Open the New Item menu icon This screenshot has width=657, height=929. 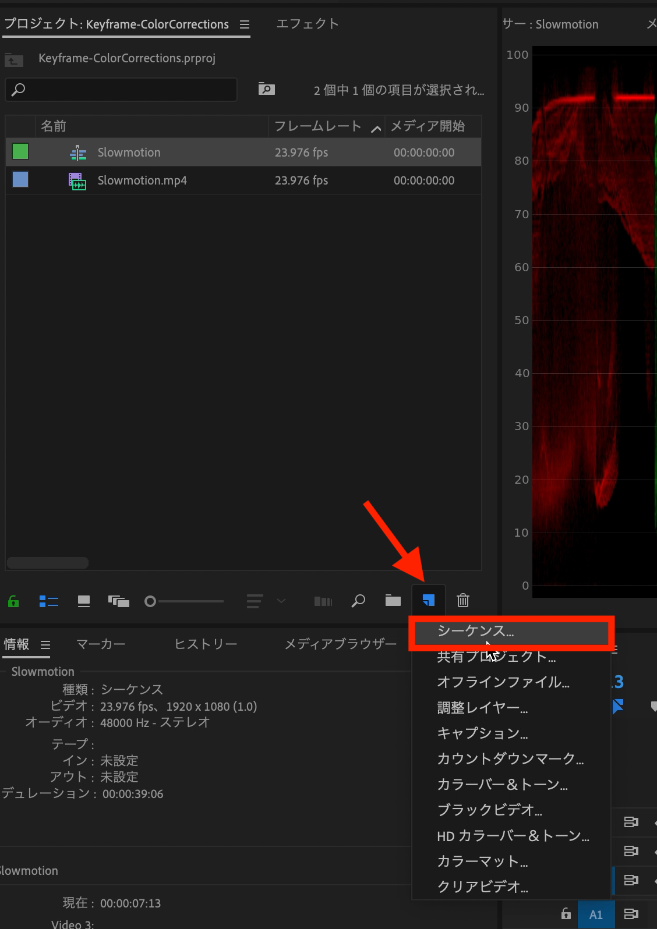pos(429,600)
